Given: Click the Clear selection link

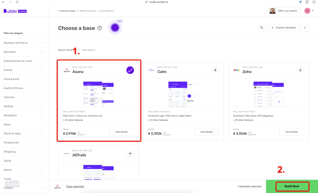Looking at the screenshot, I should coord(75,186).
